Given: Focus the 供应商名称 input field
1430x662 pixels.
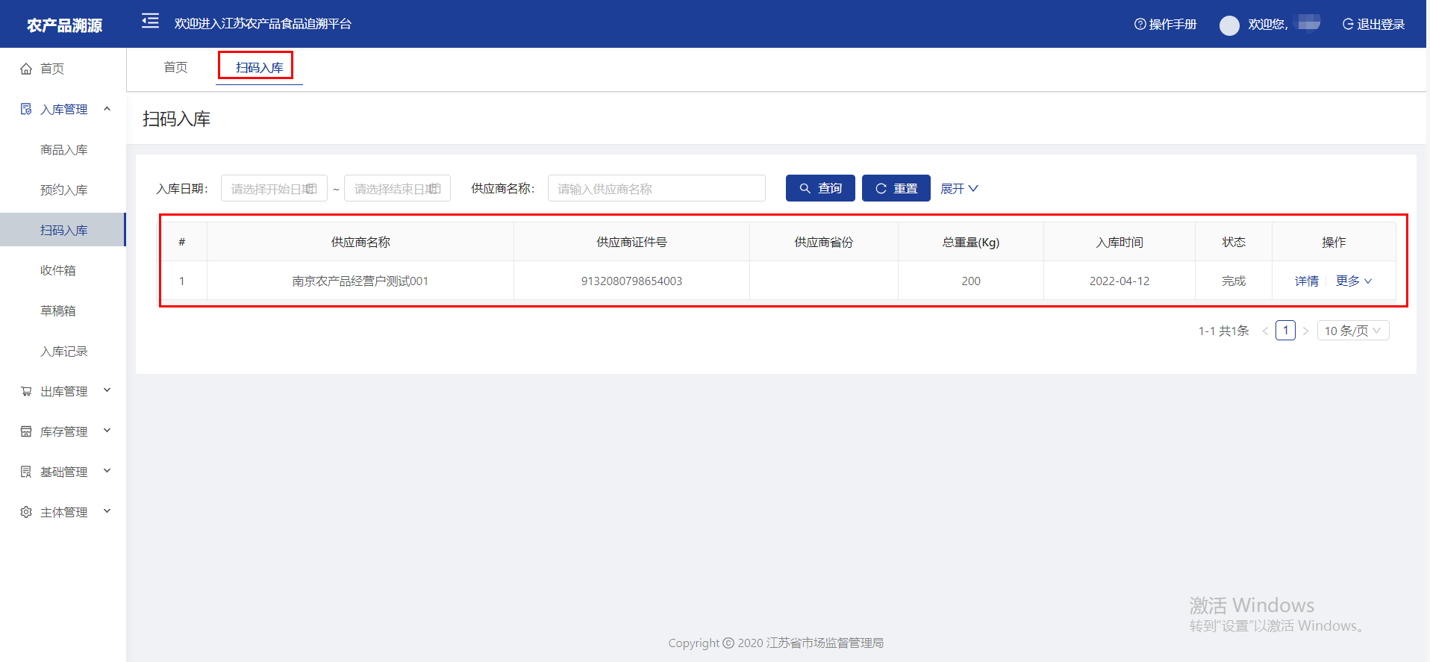Looking at the screenshot, I should [656, 189].
